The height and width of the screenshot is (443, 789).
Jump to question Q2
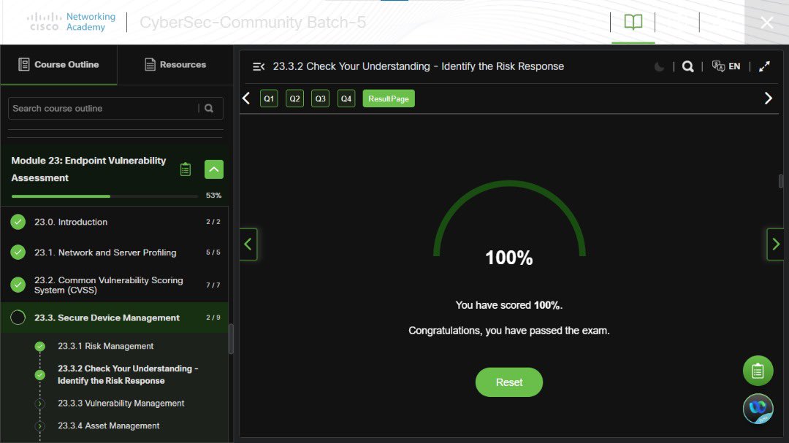pos(295,99)
